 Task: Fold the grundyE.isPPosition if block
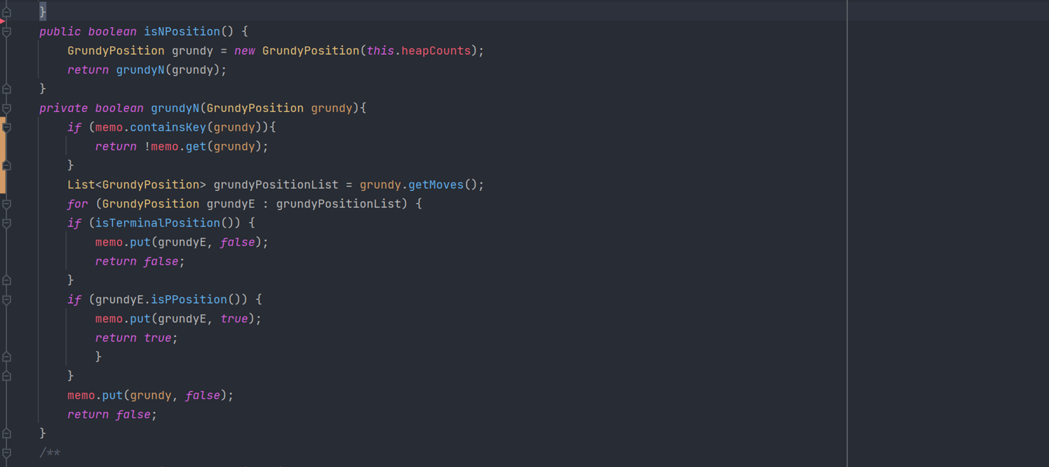(x=6, y=300)
